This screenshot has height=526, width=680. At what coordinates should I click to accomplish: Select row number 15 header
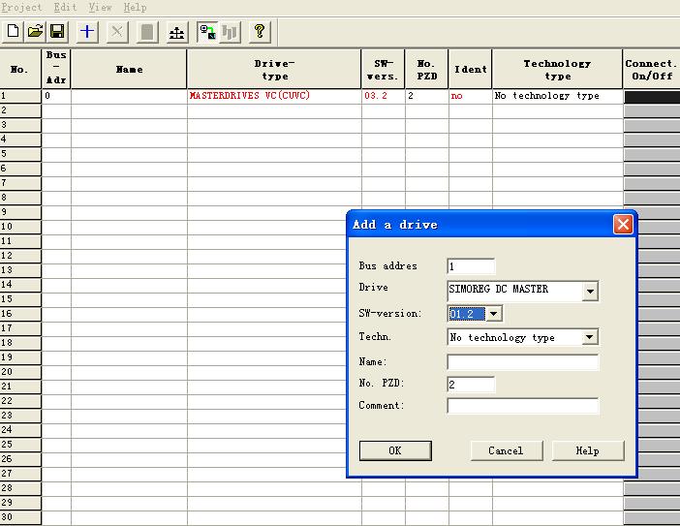[x=20, y=298]
